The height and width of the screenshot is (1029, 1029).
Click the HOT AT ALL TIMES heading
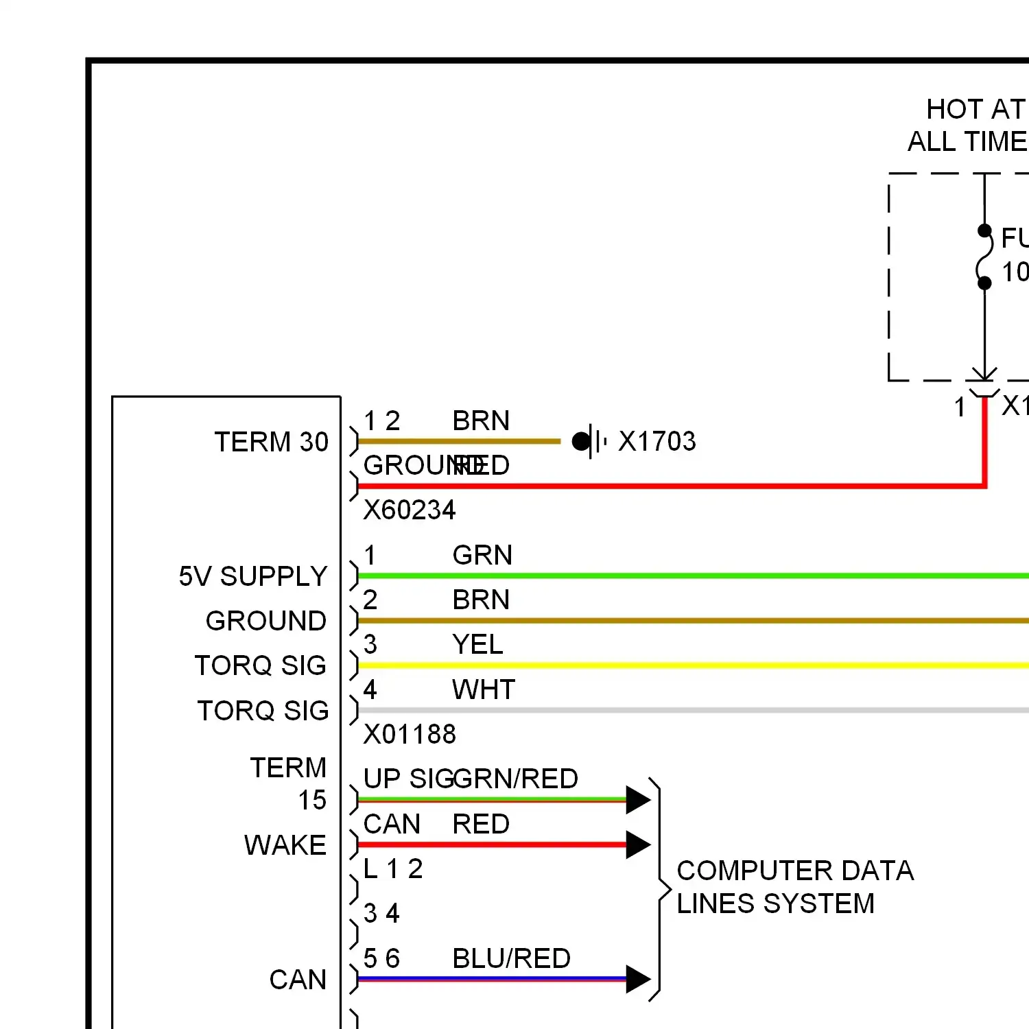(968, 125)
